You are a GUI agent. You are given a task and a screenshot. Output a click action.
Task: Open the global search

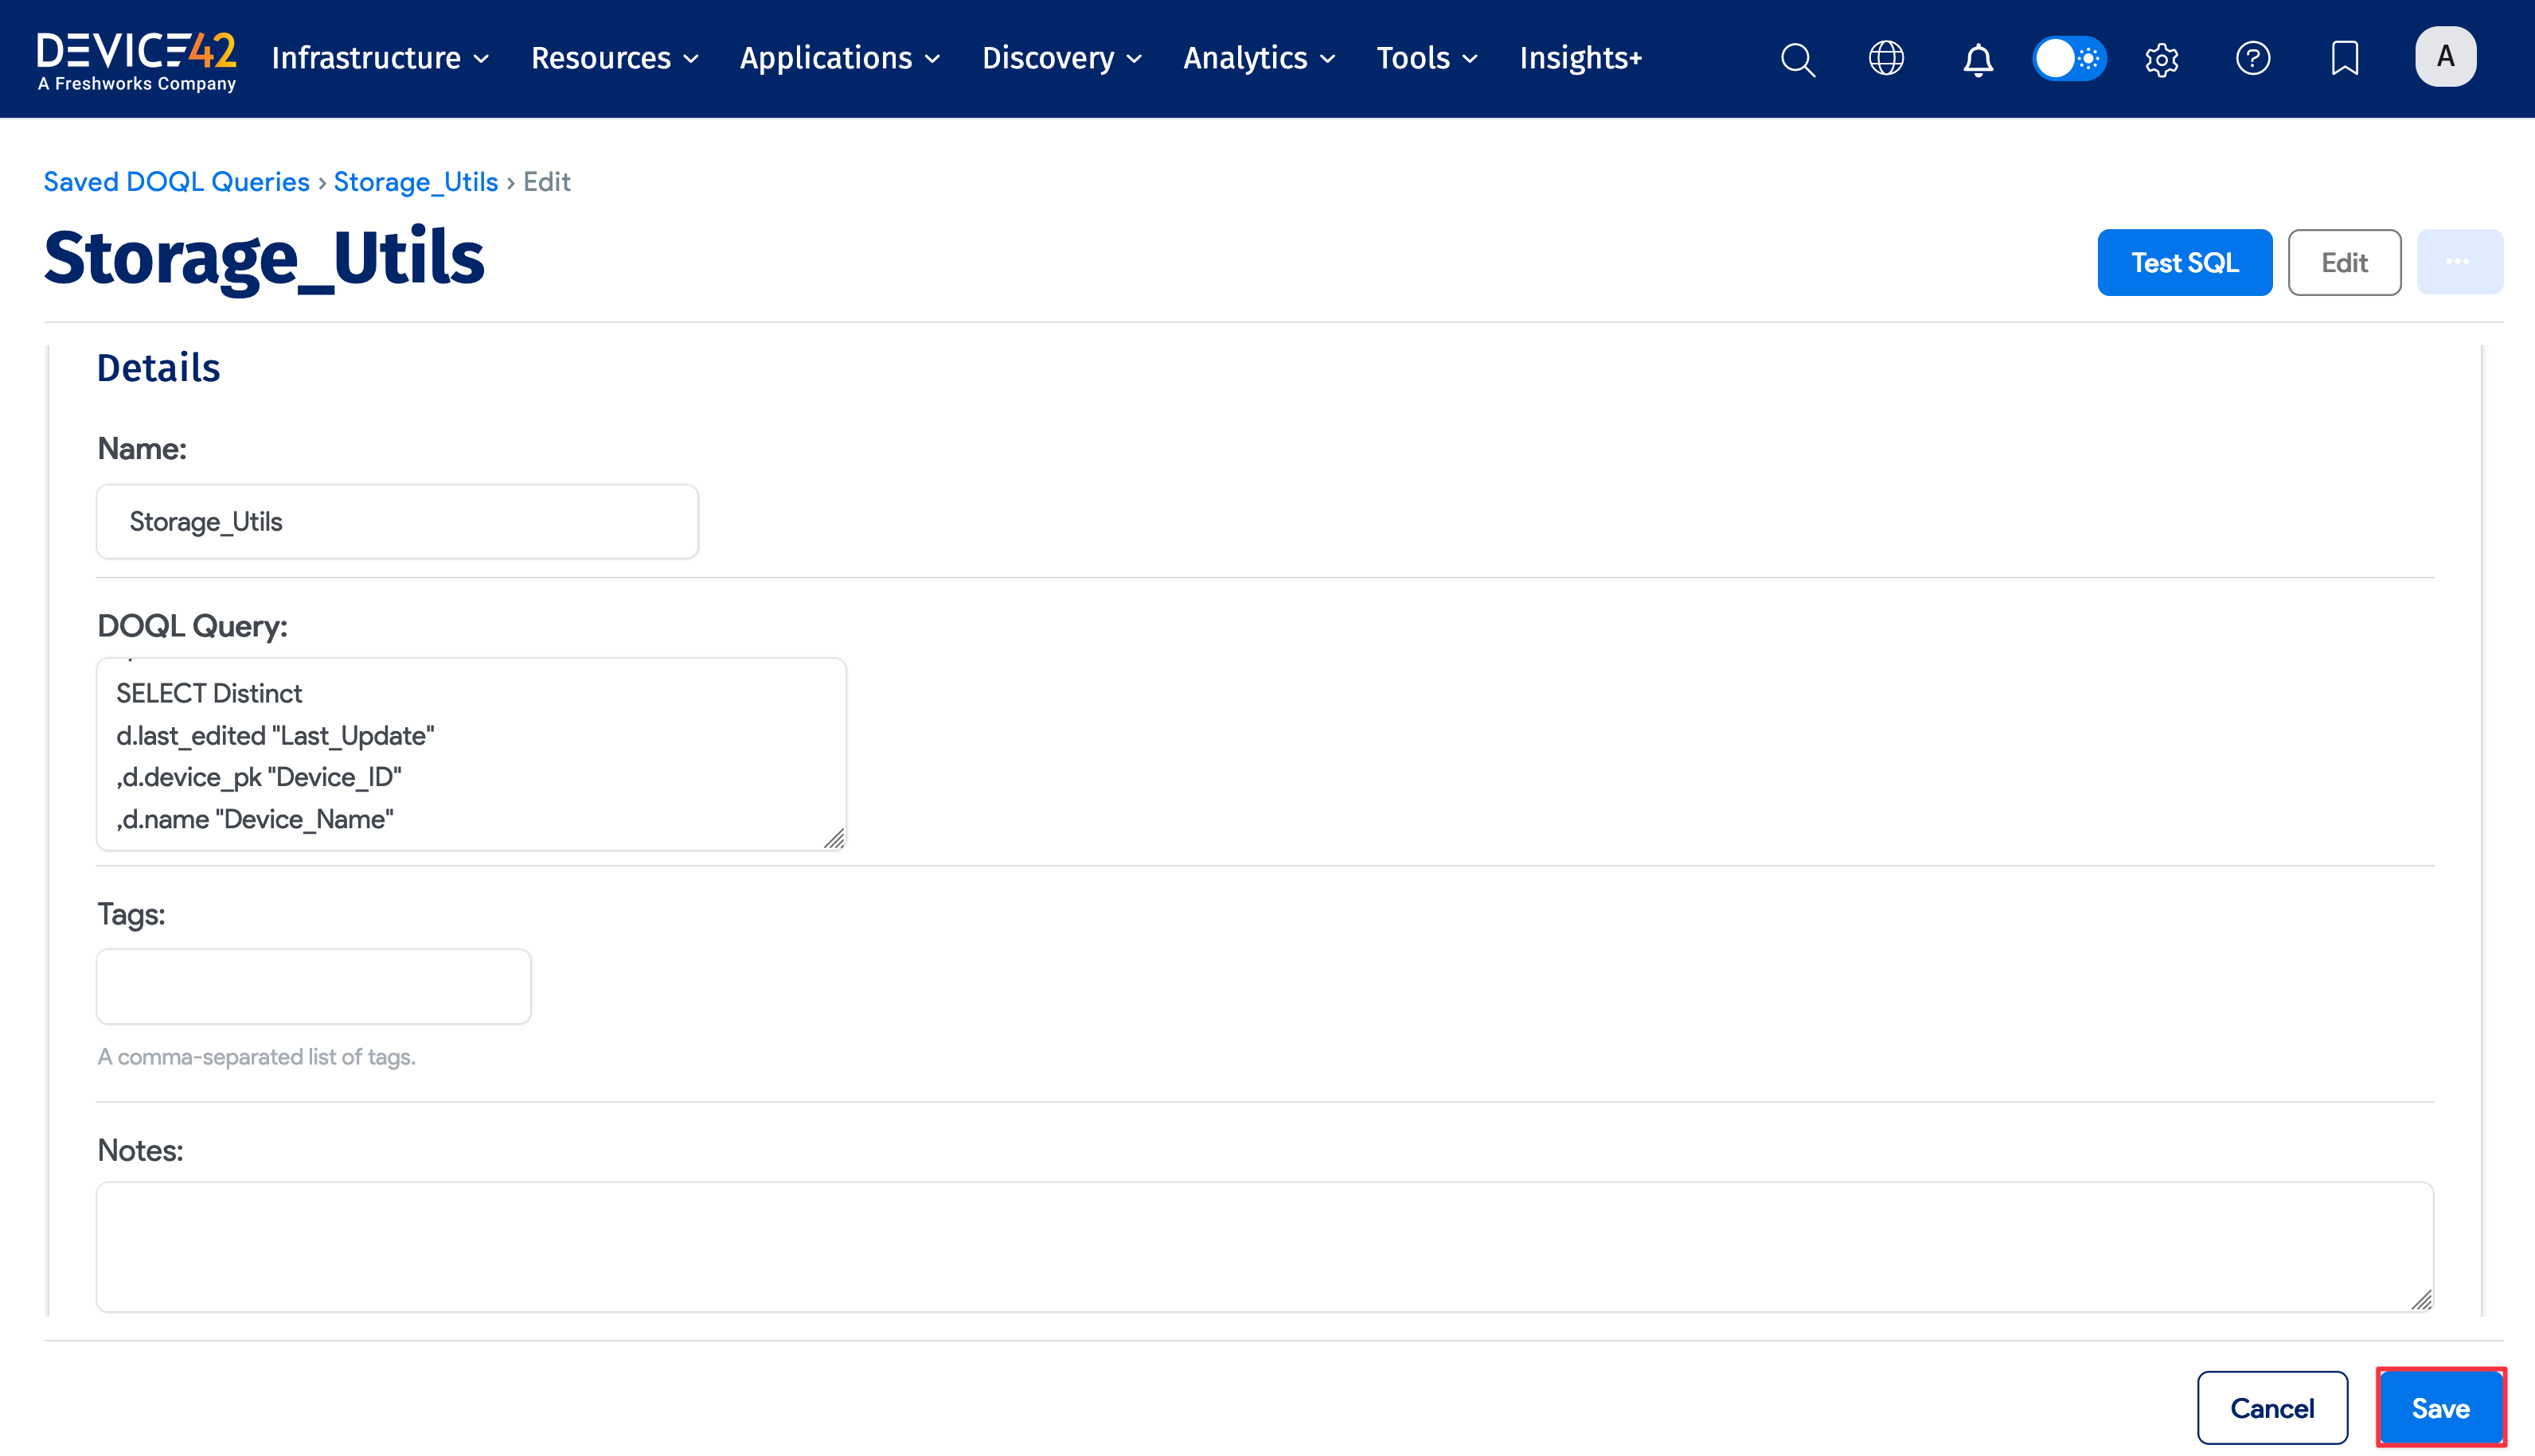point(1798,59)
